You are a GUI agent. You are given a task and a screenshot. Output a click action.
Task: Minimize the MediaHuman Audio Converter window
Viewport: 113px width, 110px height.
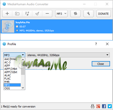(x=84, y=4)
